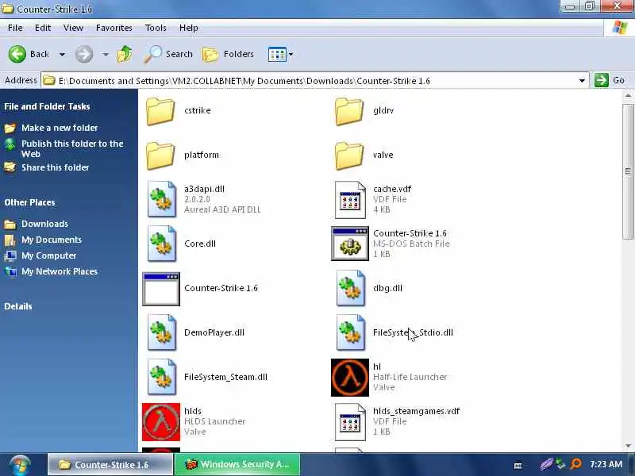Select the FileSystem_Steam.dll file icon
635x476 pixels.
coord(162,377)
